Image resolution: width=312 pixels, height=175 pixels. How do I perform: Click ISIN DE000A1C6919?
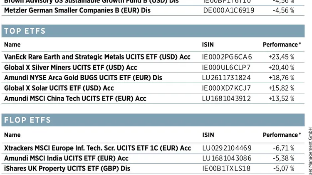point(229,10)
